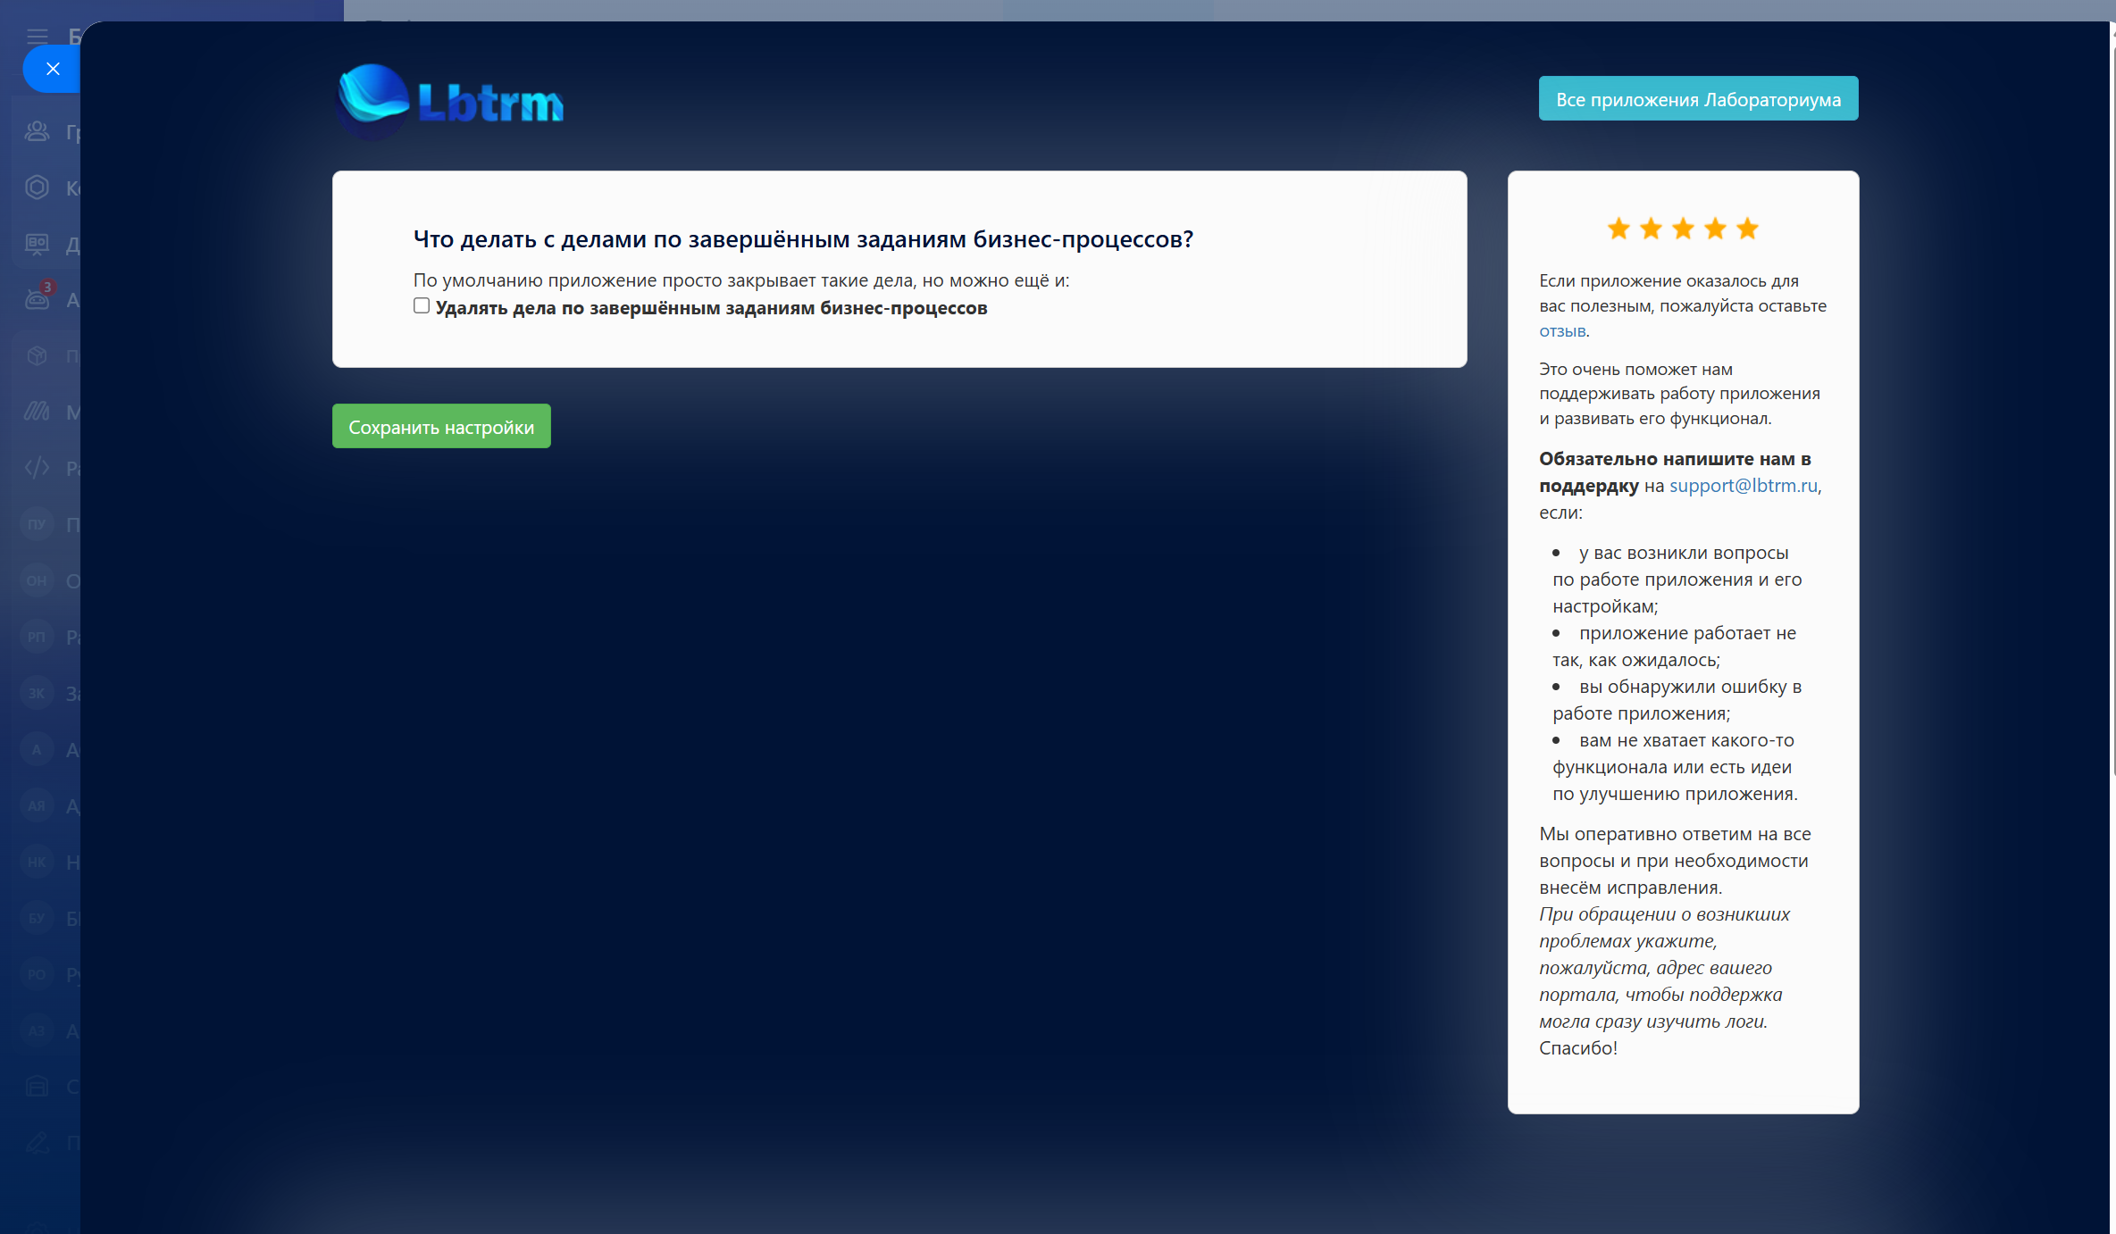
Task: Enable deleting activities for completed tasks
Action: (x=422, y=306)
